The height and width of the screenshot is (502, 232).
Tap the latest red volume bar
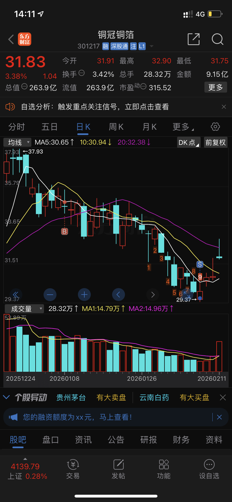[x=219, y=357]
